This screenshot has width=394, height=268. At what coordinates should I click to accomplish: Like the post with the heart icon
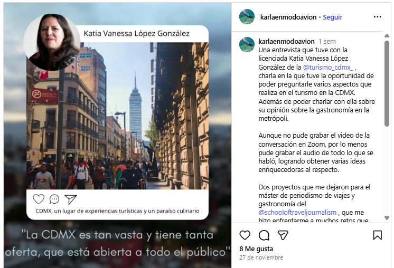(x=245, y=235)
